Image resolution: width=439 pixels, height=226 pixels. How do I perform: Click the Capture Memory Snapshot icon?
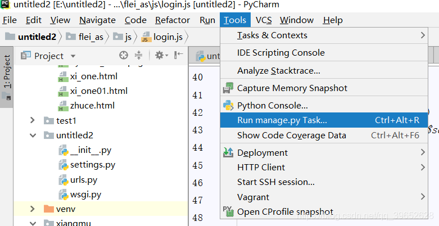[x=228, y=88]
